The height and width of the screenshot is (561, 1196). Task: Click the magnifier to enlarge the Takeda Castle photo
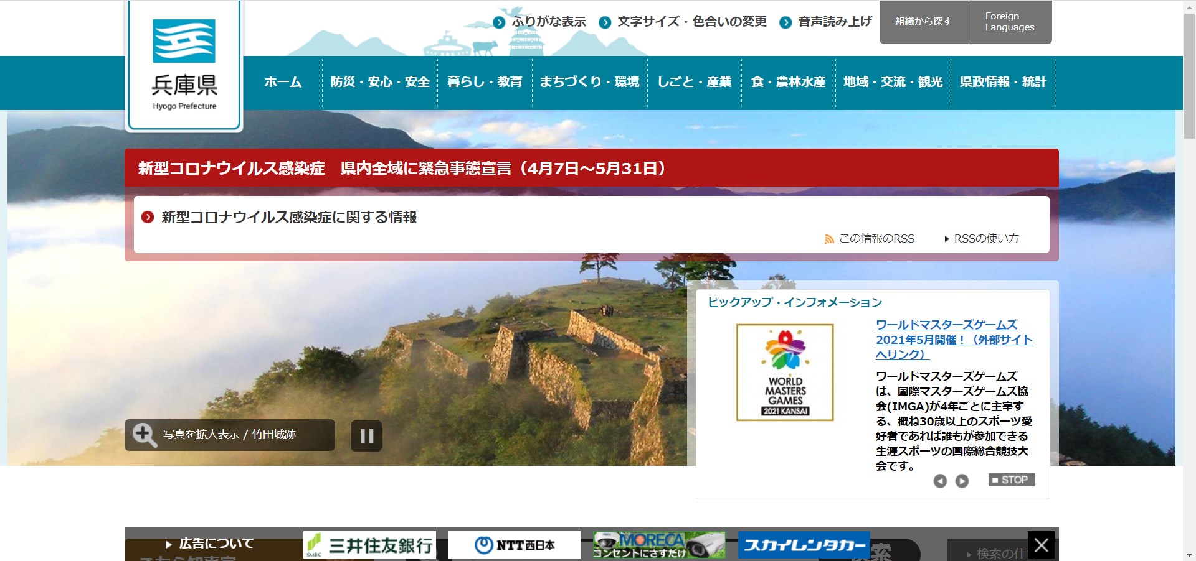tap(145, 435)
